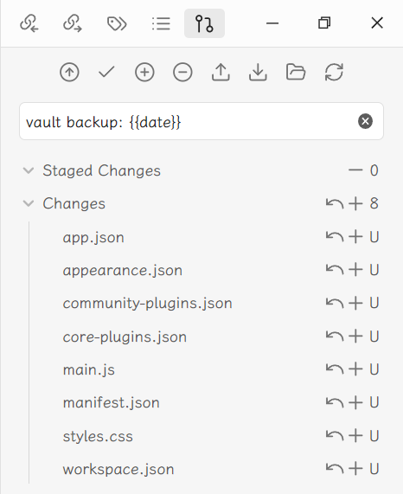This screenshot has width=403, height=494.
Task: Collapse the Staged Changes section
Action: pos(29,170)
